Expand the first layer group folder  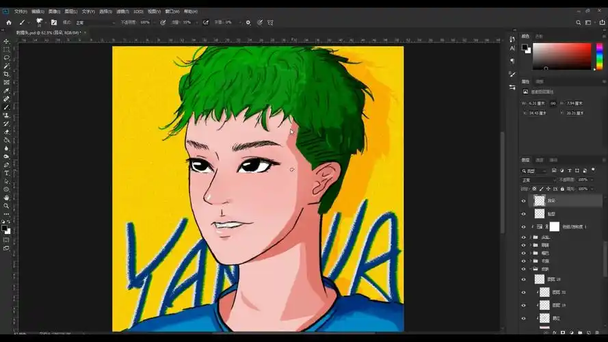point(531,237)
